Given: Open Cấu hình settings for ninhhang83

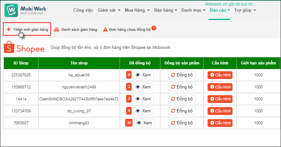Looking at the screenshot, I should coord(220,123).
